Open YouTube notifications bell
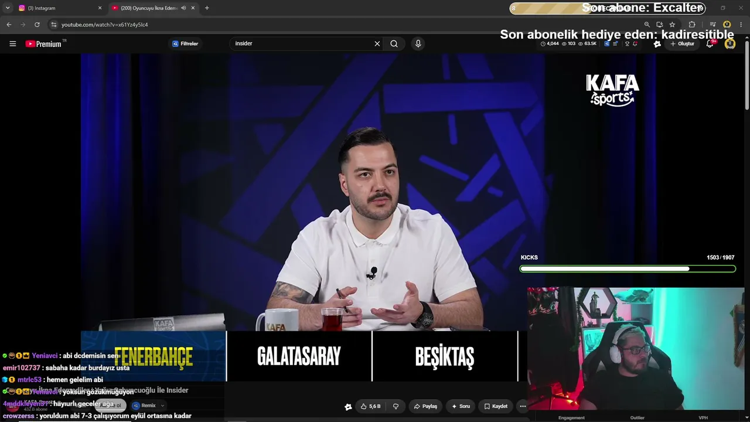Screen dimensions: 750x422 coord(710,44)
